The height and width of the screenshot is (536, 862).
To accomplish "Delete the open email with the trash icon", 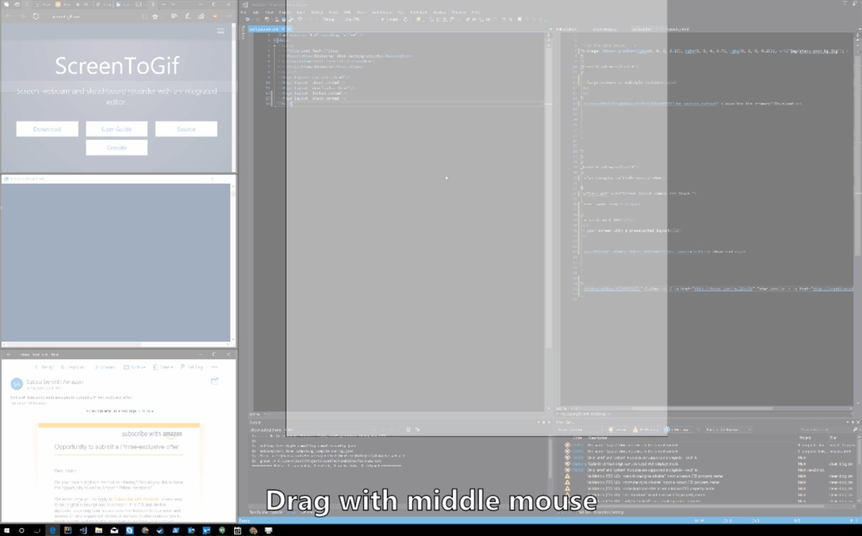I will coord(163,367).
